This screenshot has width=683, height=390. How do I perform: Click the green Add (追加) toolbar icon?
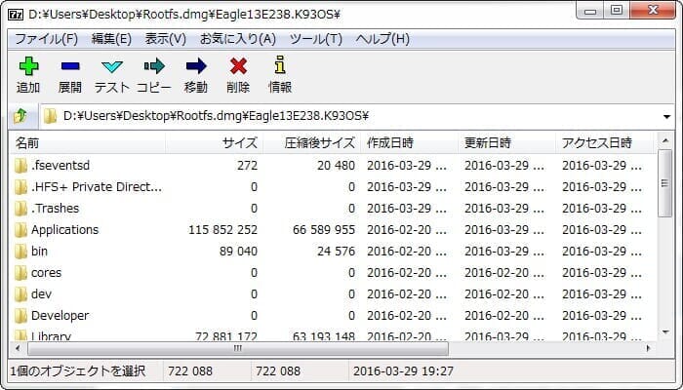[28, 66]
